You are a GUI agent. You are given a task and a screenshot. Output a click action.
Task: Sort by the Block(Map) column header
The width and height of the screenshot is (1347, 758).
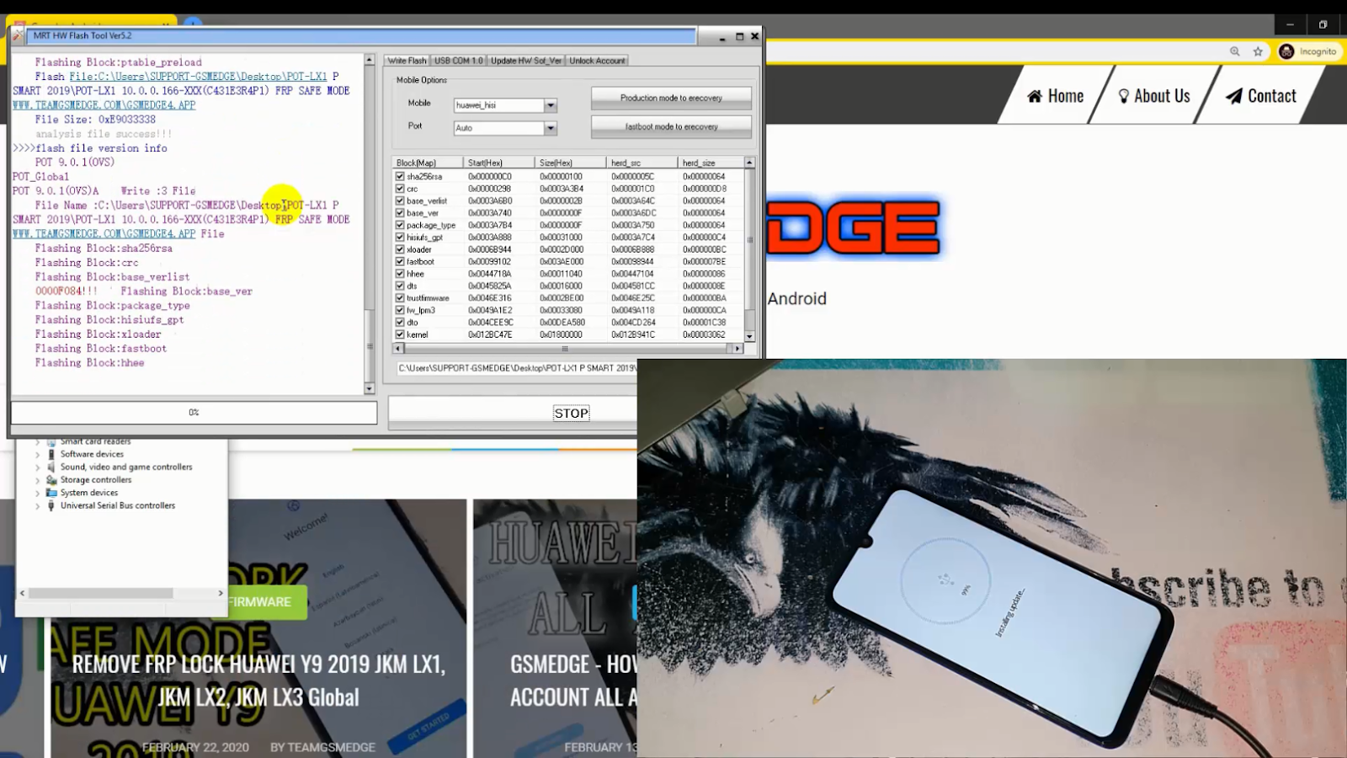[427, 163]
